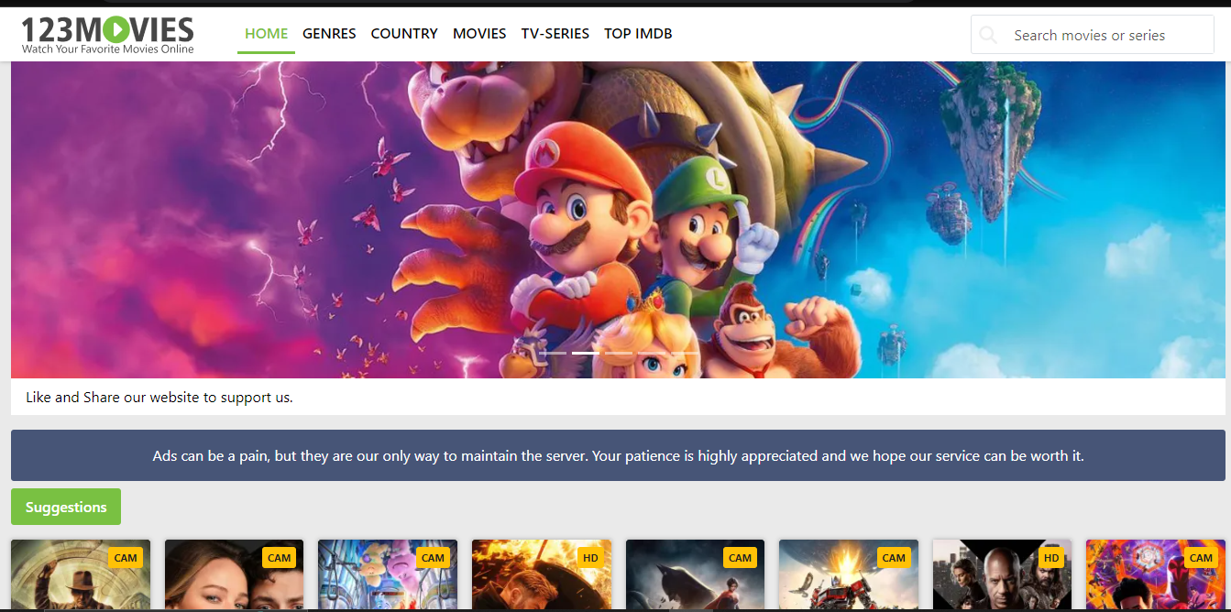The width and height of the screenshot is (1231, 612).
Task: Click the magnifier search icon
Action: coord(988,35)
